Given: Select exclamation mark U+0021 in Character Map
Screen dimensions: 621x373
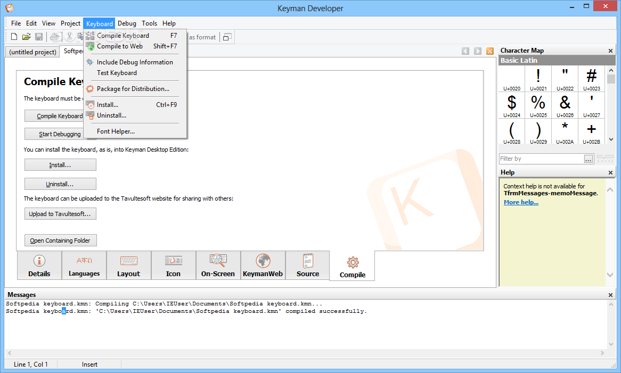Looking at the screenshot, I should (538, 79).
